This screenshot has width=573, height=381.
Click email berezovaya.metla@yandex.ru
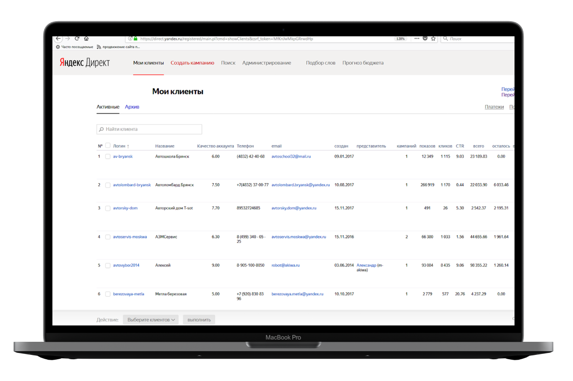(298, 294)
